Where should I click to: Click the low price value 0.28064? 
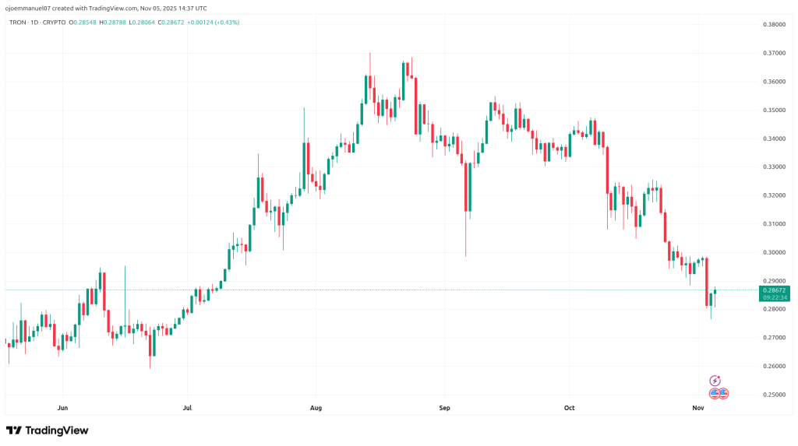144,22
